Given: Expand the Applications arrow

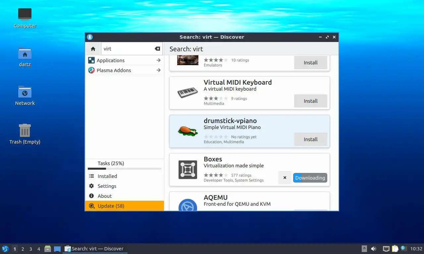Looking at the screenshot, I should (x=158, y=60).
